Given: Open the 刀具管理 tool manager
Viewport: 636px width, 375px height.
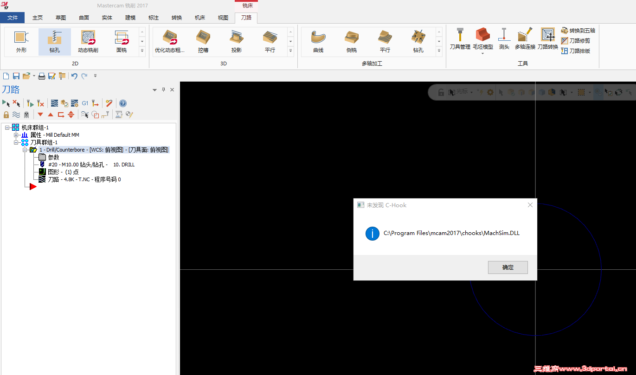Looking at the screenshot, I should click(460, 39).
